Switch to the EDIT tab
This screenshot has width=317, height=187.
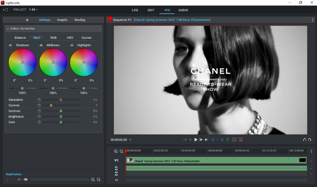pos(151,10)
